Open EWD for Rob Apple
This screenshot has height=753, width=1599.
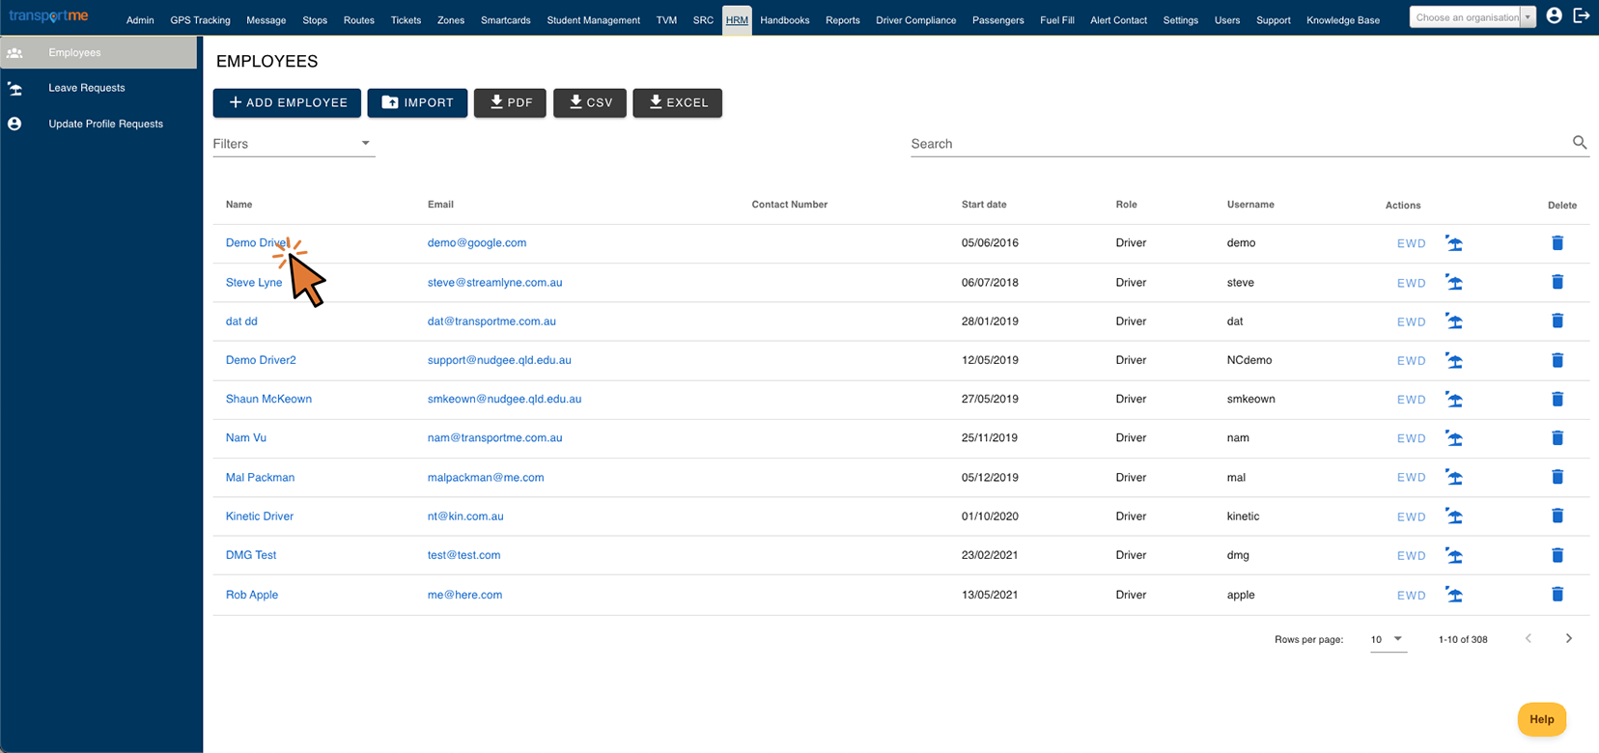pyautogui.click(x=1411, y=596)
